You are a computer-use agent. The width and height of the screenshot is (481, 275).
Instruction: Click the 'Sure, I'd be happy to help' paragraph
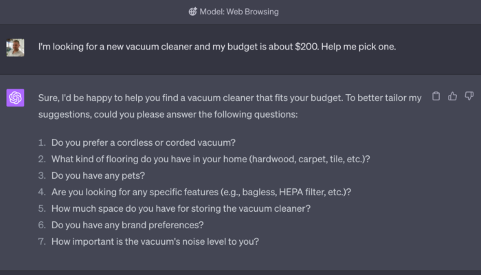[230, 106]
